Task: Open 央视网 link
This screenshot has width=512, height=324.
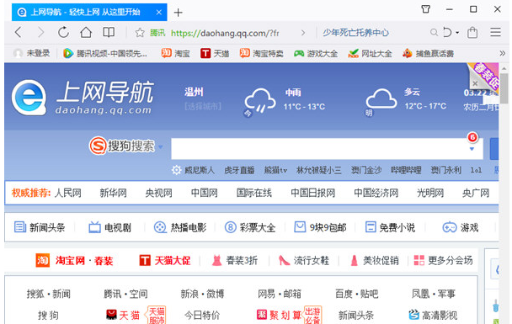Action: [158, 193]
